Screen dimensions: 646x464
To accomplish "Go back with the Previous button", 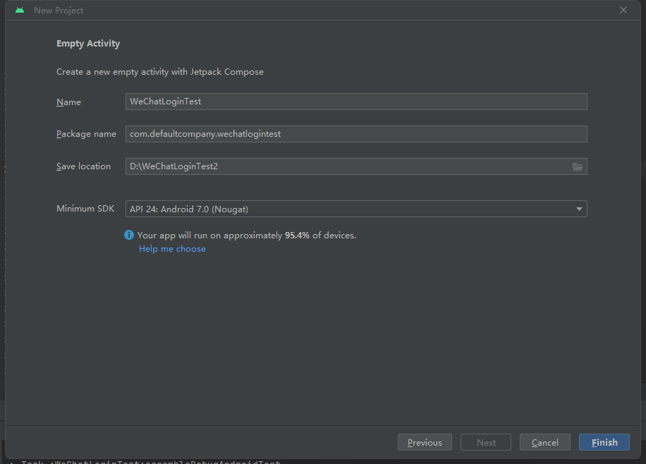I will [425, 442].
